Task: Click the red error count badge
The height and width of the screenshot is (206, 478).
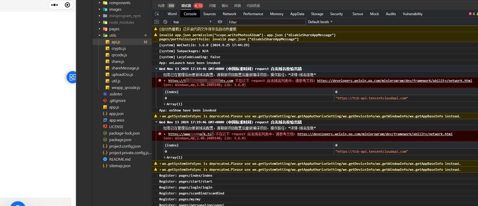Action: click(x=472, y=14)
